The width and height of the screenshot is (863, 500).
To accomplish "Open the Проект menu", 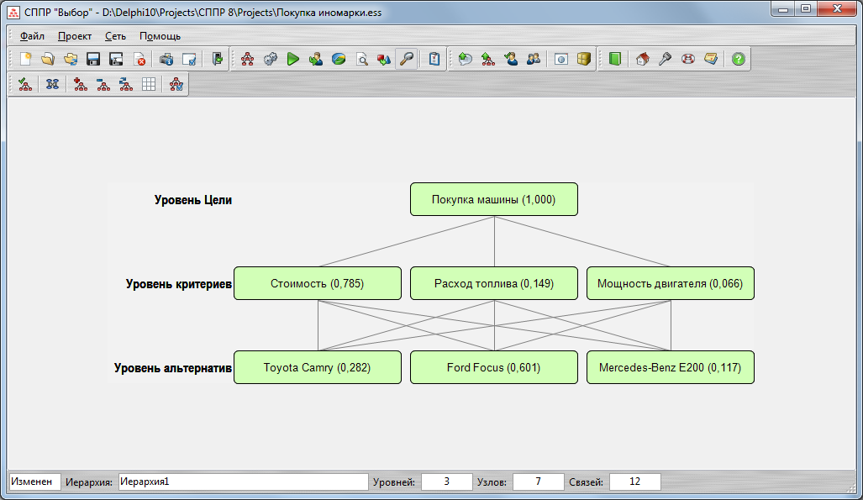I will tap(75, 36).
